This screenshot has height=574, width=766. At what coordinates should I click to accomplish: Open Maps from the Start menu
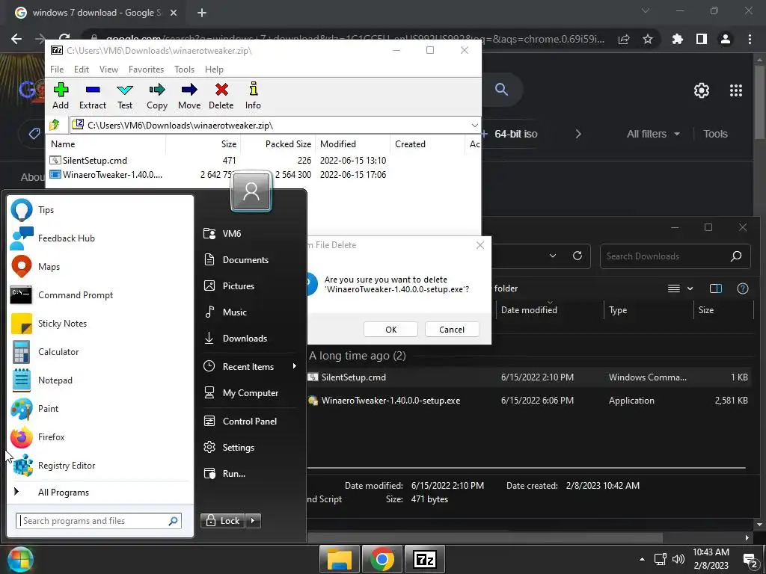[100, 267]
